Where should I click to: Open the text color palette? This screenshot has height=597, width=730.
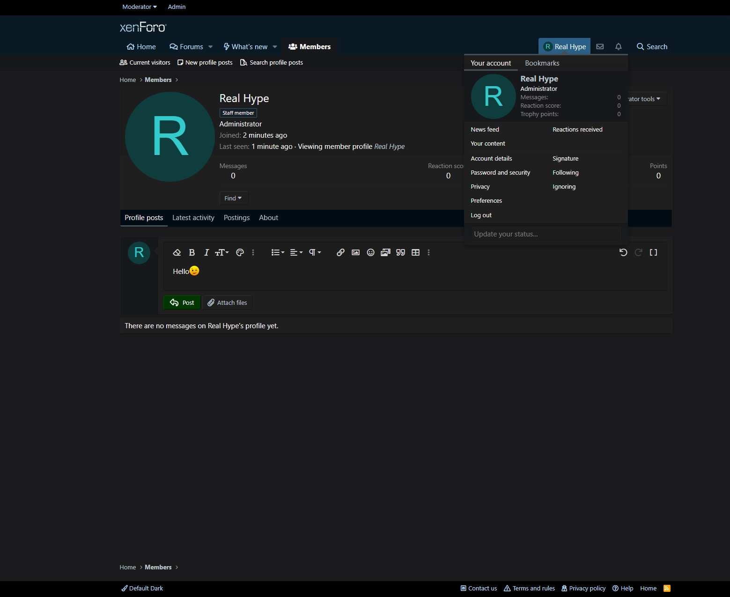pyautogui.click(x=240, y=252)
